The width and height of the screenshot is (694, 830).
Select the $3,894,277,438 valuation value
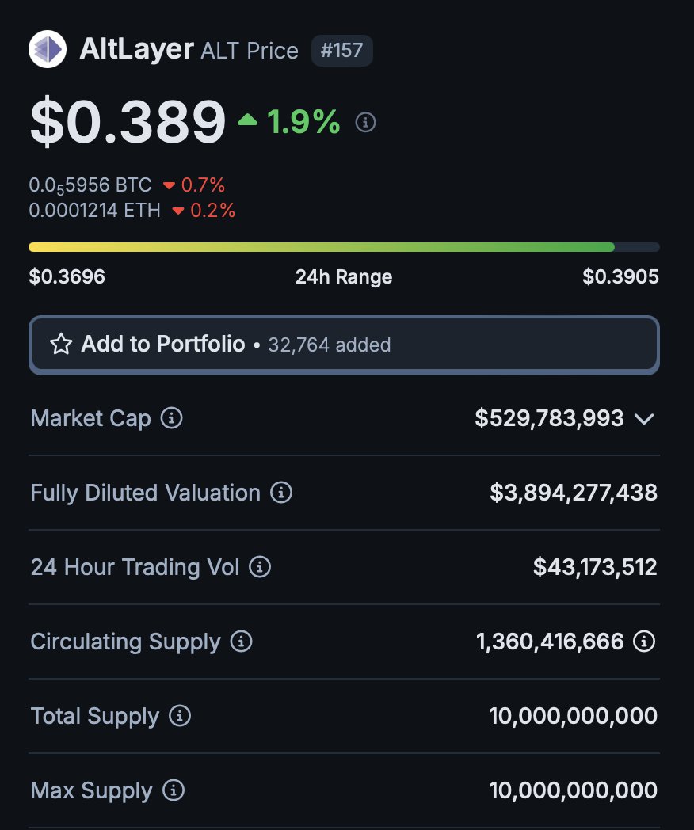(x=574, y=493)
